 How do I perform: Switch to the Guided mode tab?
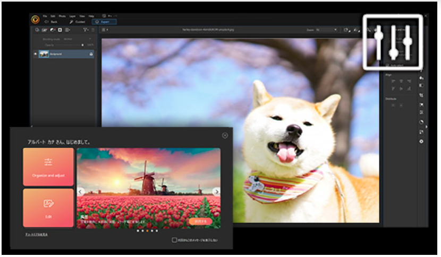78,22
